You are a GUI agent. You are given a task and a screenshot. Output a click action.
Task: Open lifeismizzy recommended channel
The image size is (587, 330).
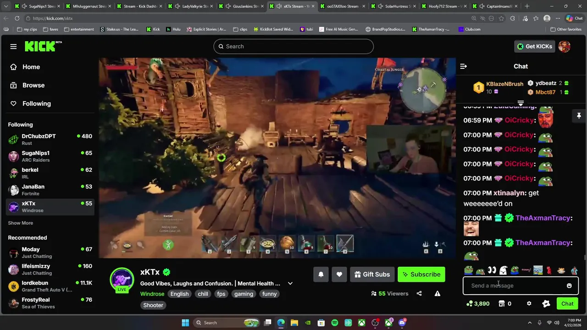(50, 269)
